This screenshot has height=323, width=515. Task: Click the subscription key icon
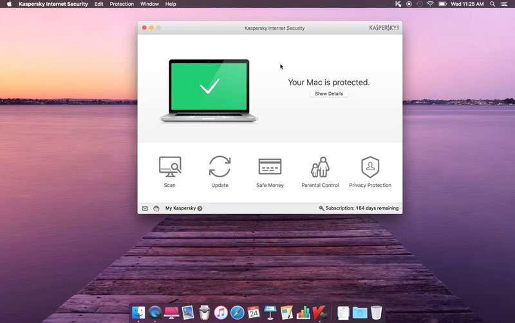pos(321,208)
